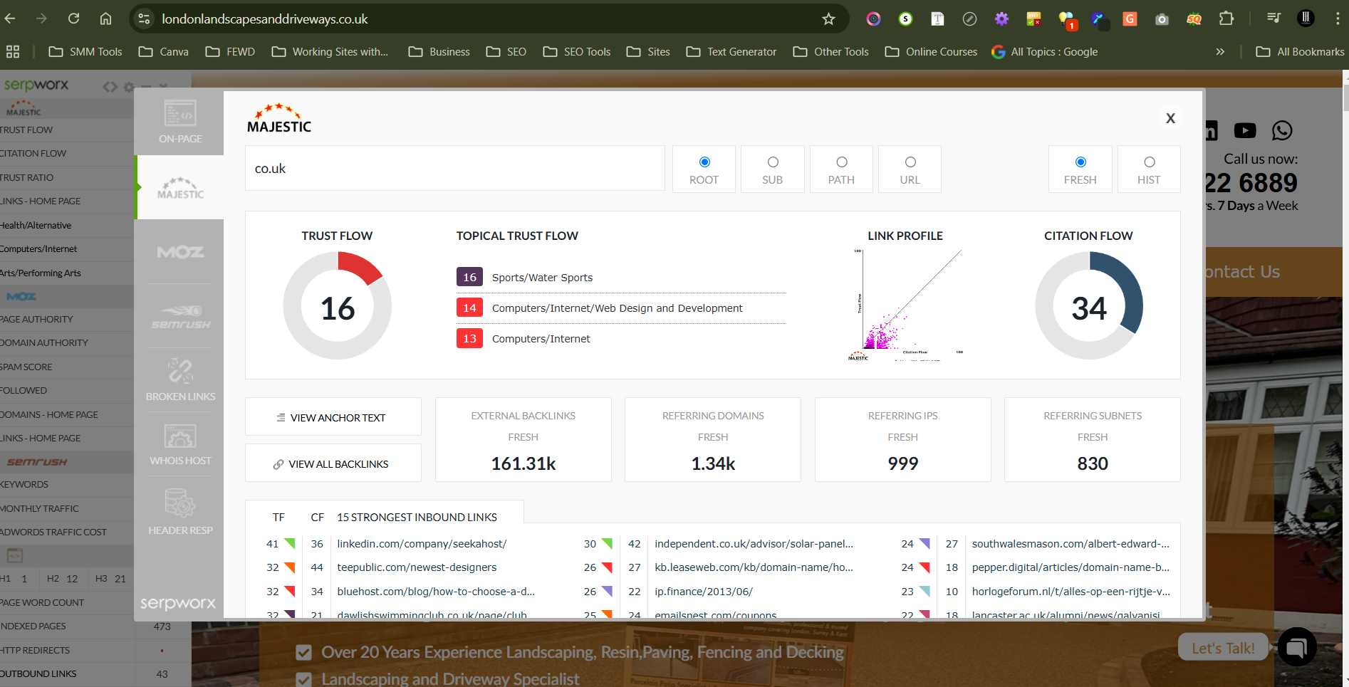Image resolution: width=1349 pixels, height=687 pixels.
Task: Open the Header Resp tool
Action: pos(180,512)
